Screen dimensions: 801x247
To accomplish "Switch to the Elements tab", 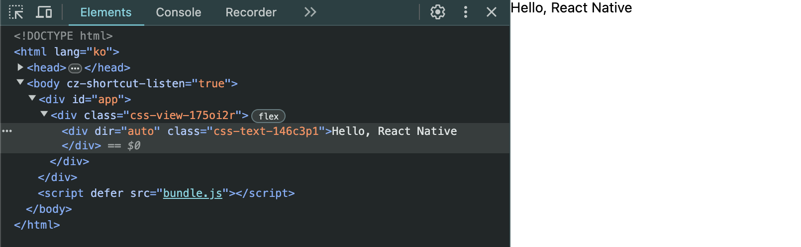I will click(106, 12).
